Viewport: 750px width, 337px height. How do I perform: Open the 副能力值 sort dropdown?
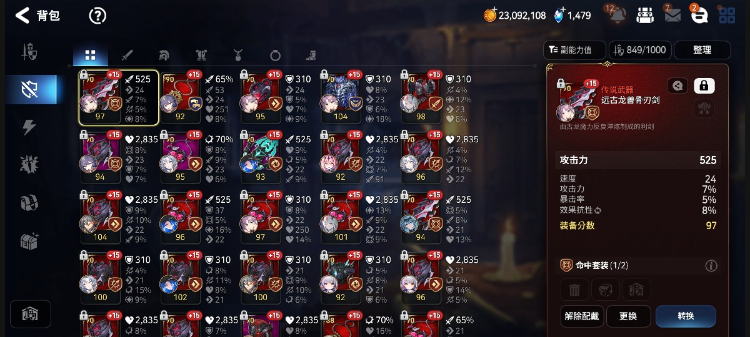coord(575,50)
